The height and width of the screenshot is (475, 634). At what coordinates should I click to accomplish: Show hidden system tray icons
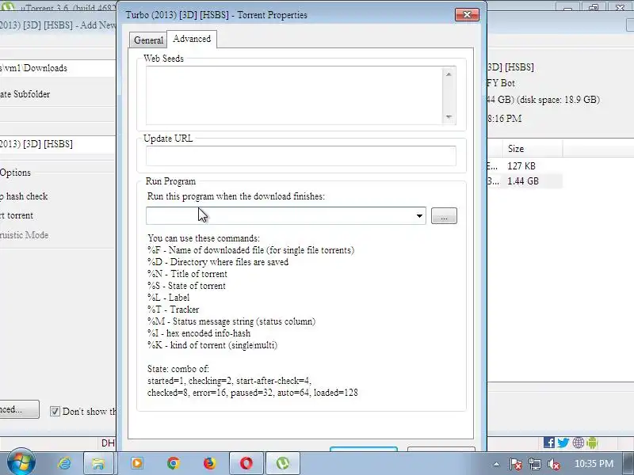(x=496, y=464)
